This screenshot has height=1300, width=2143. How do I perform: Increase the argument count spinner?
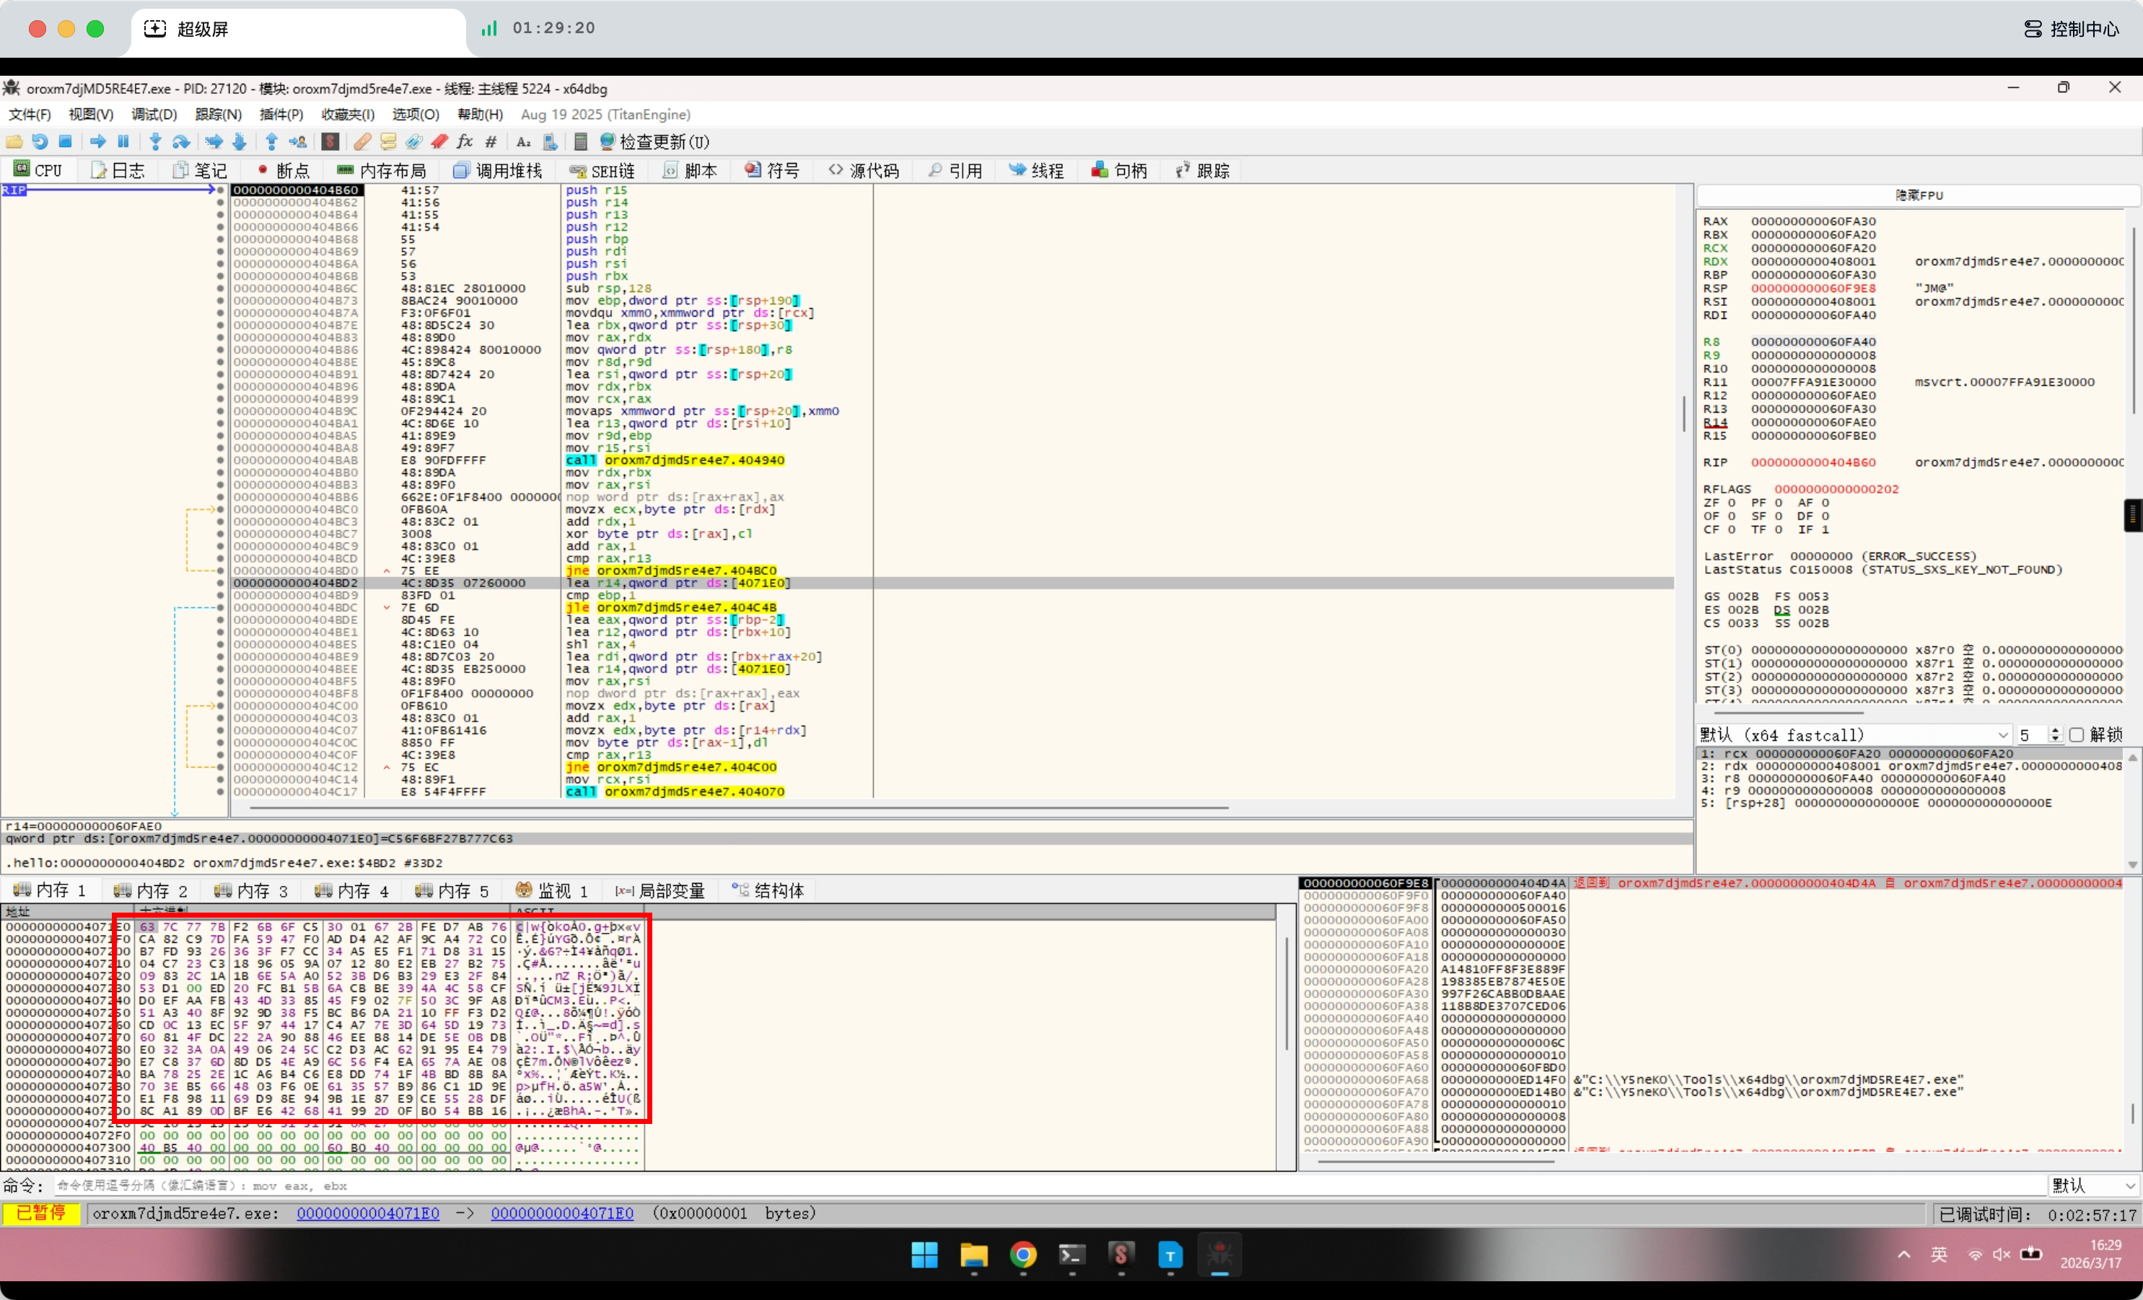(x=2055, y=730)
